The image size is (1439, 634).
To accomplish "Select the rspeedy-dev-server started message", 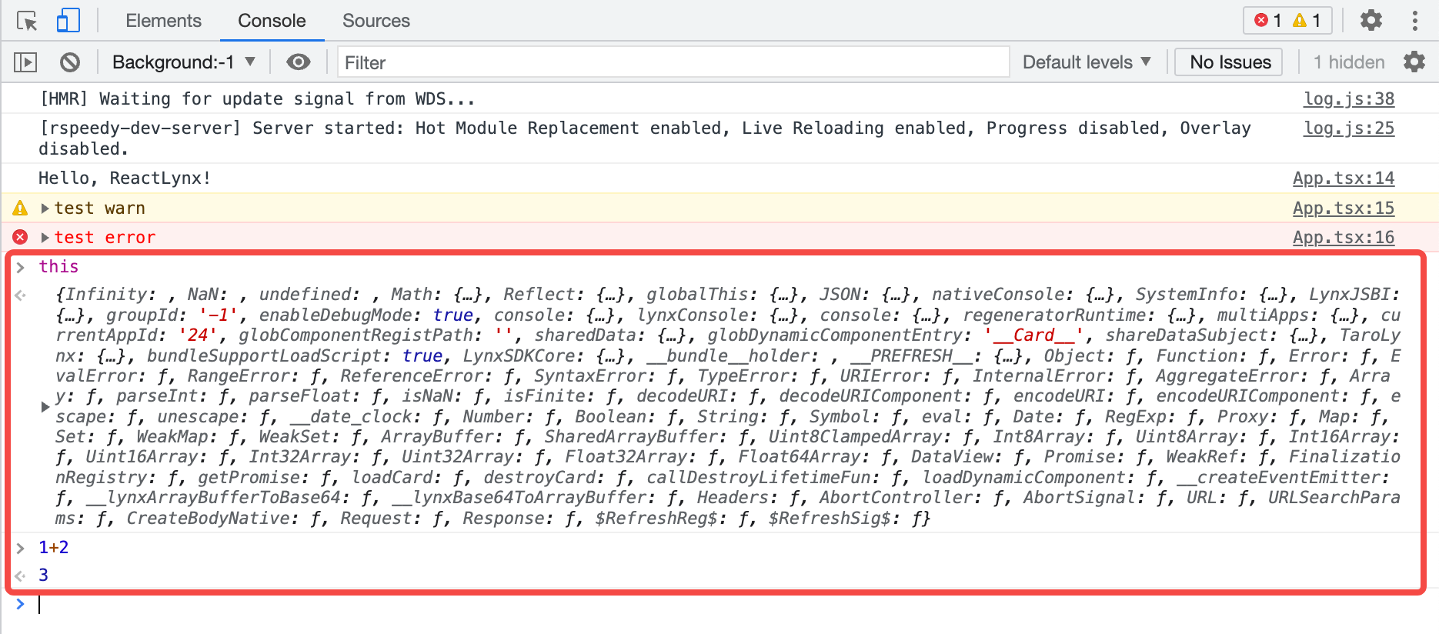I will [645, 138].
